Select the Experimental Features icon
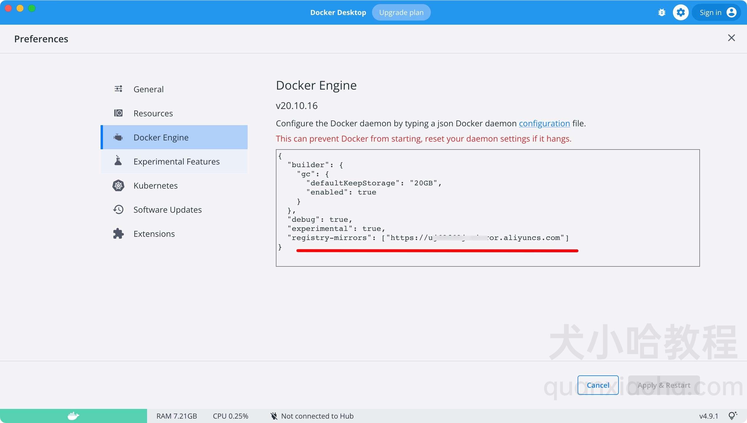Viewport: 747px width, 423px height. pyautogui.click(x=119, y=161)
